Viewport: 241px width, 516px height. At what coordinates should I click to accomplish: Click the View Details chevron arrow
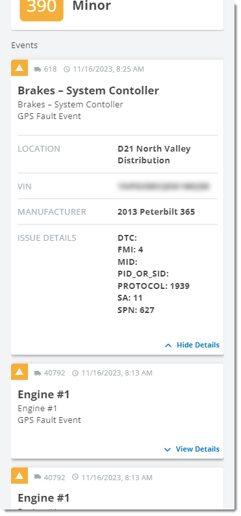click(x=168, y=449)
